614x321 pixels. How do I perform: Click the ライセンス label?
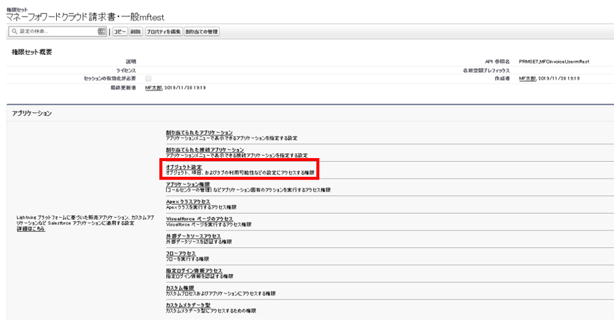pyautogui.click(x=126, y=71)
